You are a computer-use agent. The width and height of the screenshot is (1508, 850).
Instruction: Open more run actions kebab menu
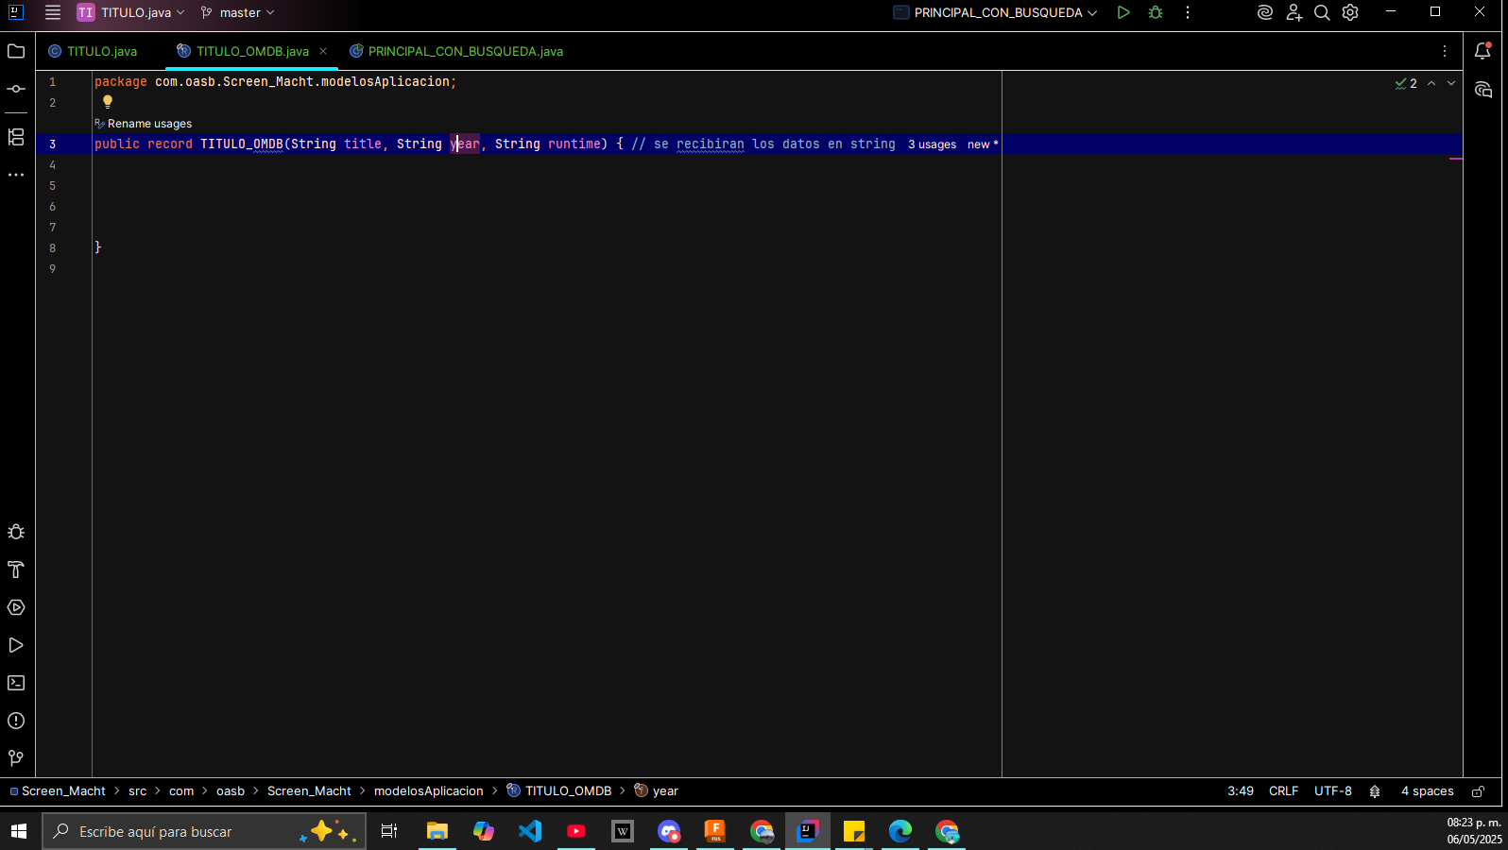pos(1188,12)
